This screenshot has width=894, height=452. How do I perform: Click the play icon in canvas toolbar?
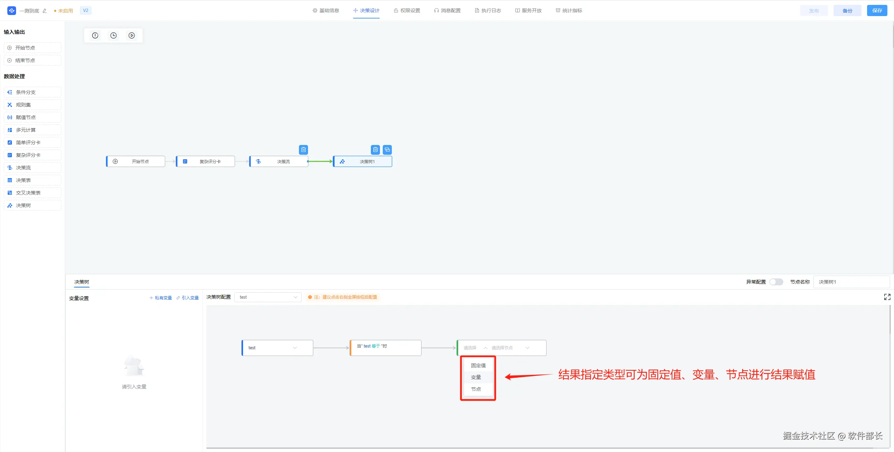click(132, 35)
